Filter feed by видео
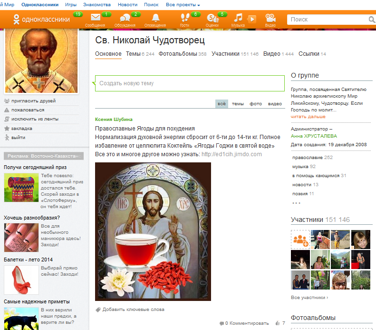The height and width of the screenshot is (330, 376). click(x=275, y=104)
